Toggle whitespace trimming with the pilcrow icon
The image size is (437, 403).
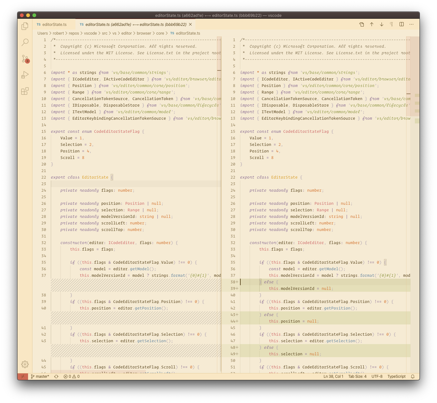[391, 24]
